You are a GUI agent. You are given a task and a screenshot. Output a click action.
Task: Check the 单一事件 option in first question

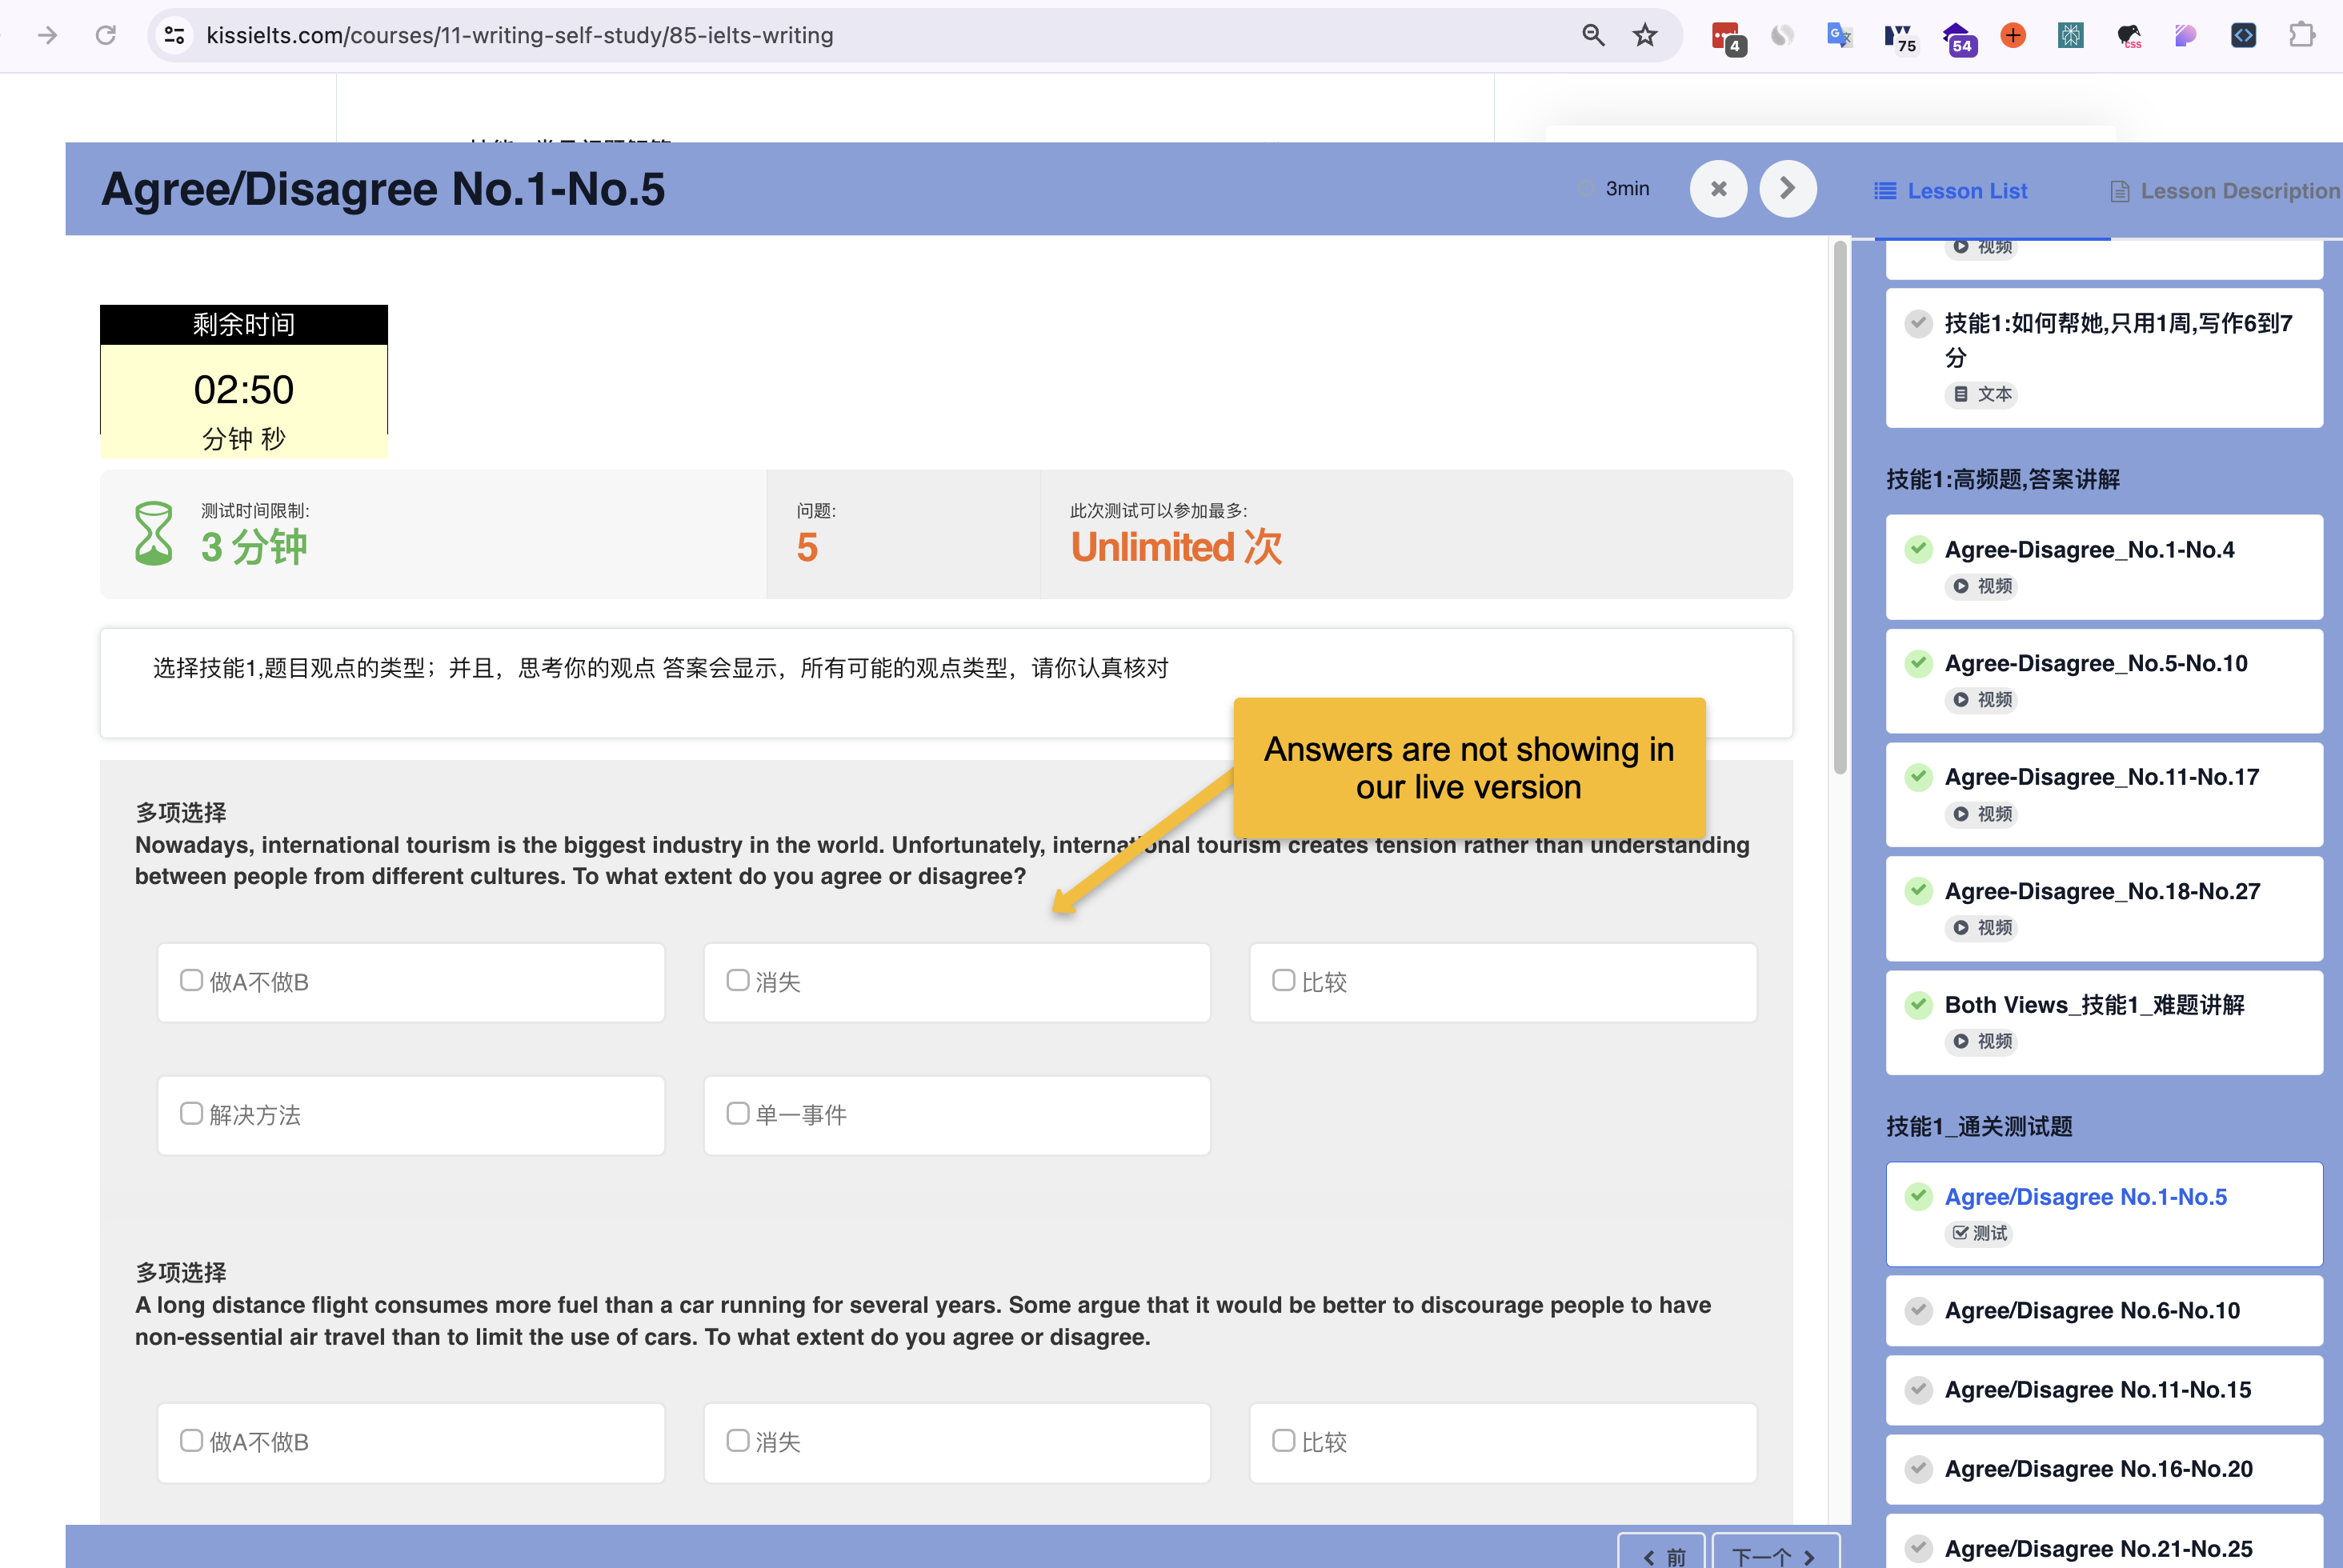[737, 1113]
